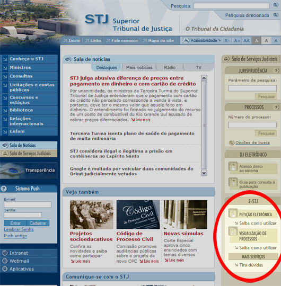Open Relações internacionais menu item

pos(29,121)
